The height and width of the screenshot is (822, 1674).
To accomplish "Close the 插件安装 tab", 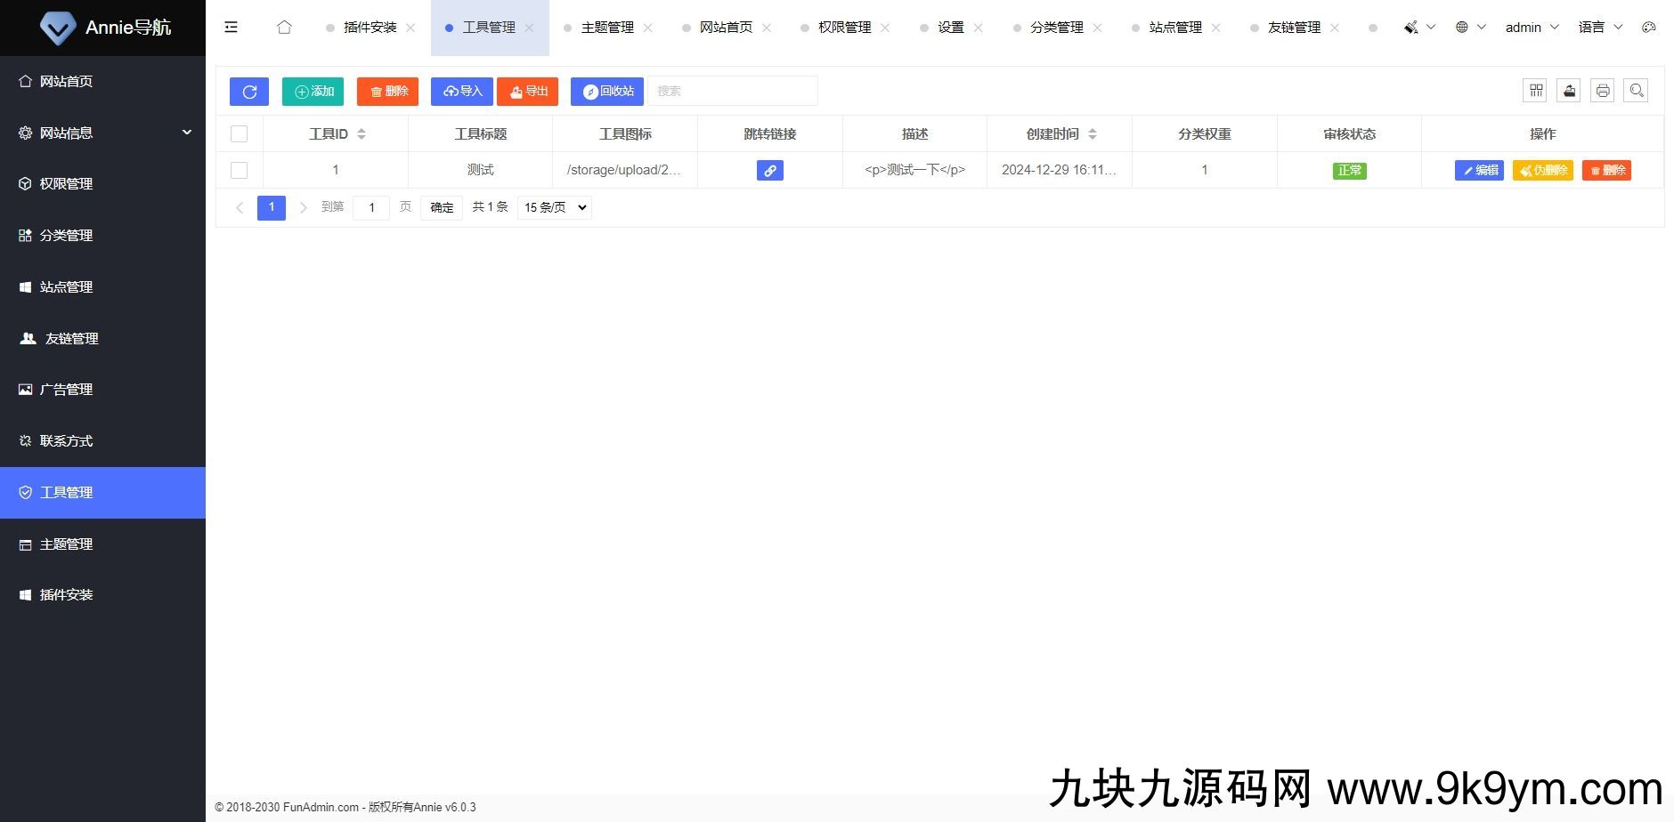I will pyautogui.click(x=410, y=28).
